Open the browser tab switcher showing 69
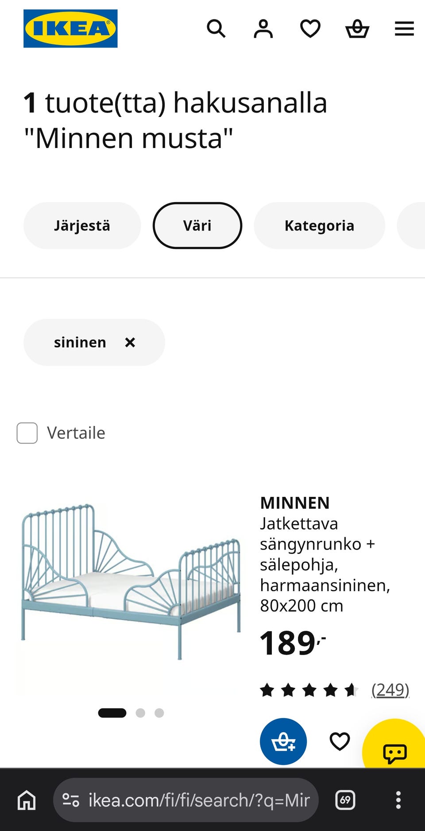The width and height of the screenshot is (425, 831). 345,800
